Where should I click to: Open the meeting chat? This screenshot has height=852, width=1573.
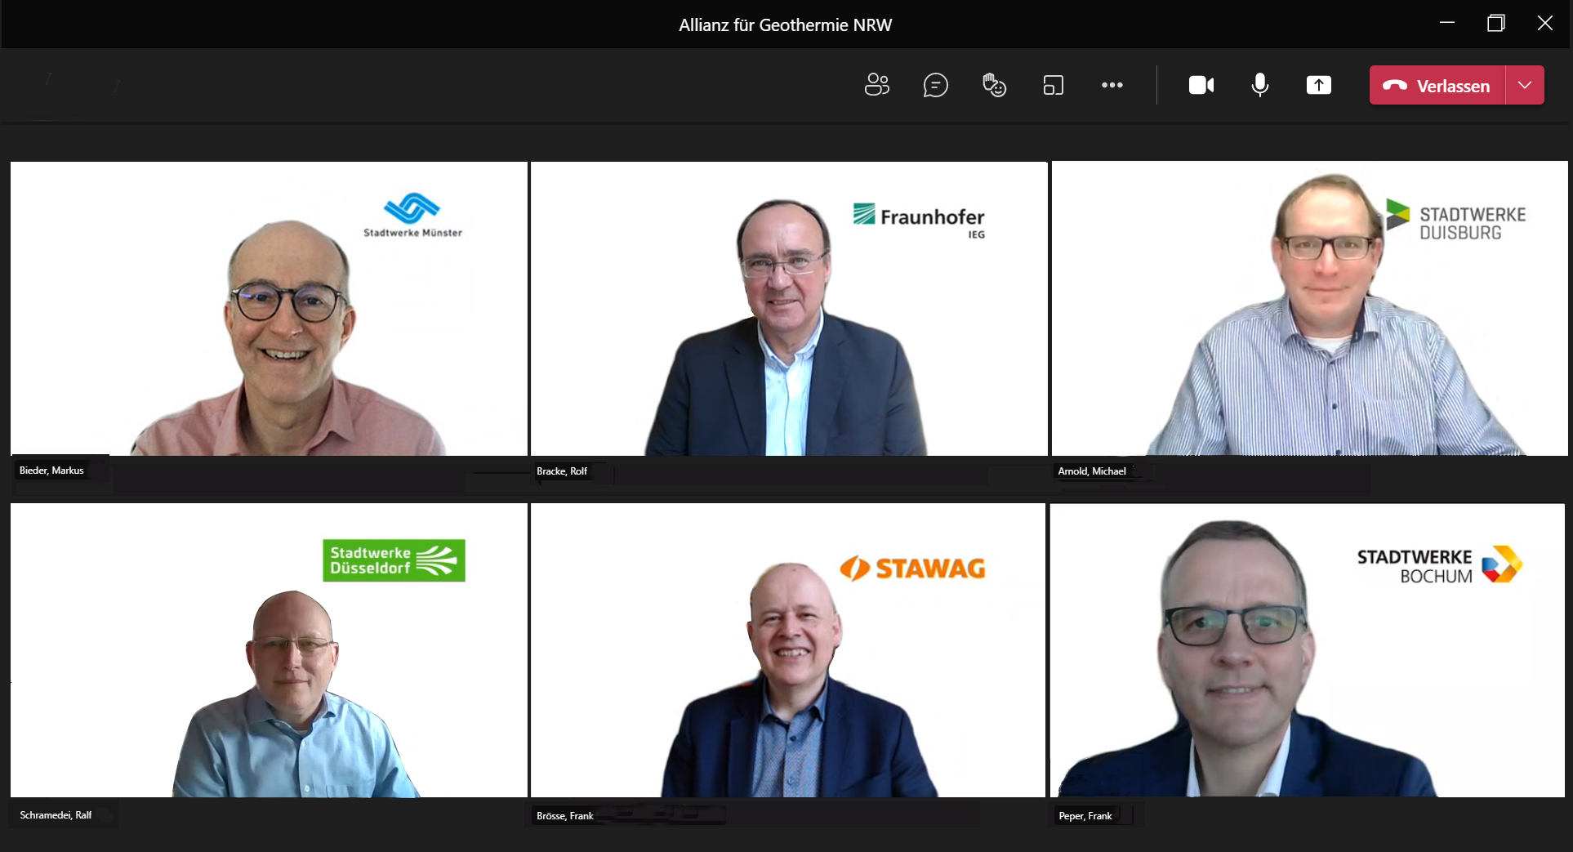(935, 85)
